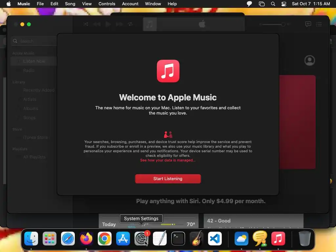
Task: Click the Apple Music app icon in dialog
Action: 168,71
